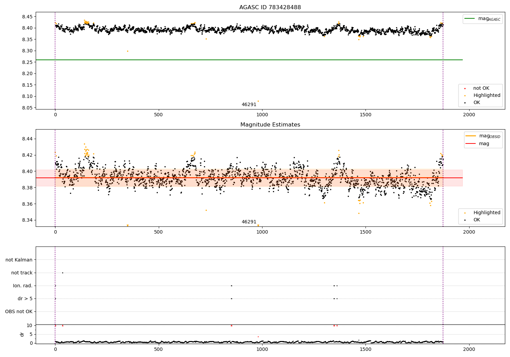Click the 8.30 y-axis tick label
Image resolution: width=510 pixels, height=357 pixels.
pos(27,51)
